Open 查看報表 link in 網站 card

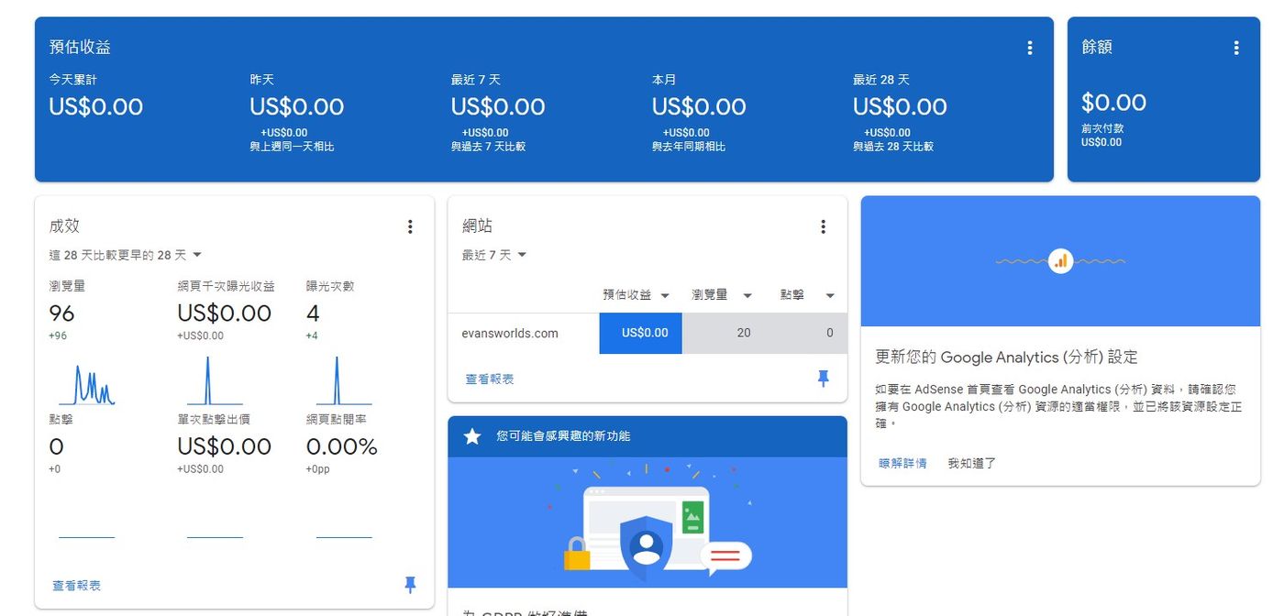(x=490, y=379)
